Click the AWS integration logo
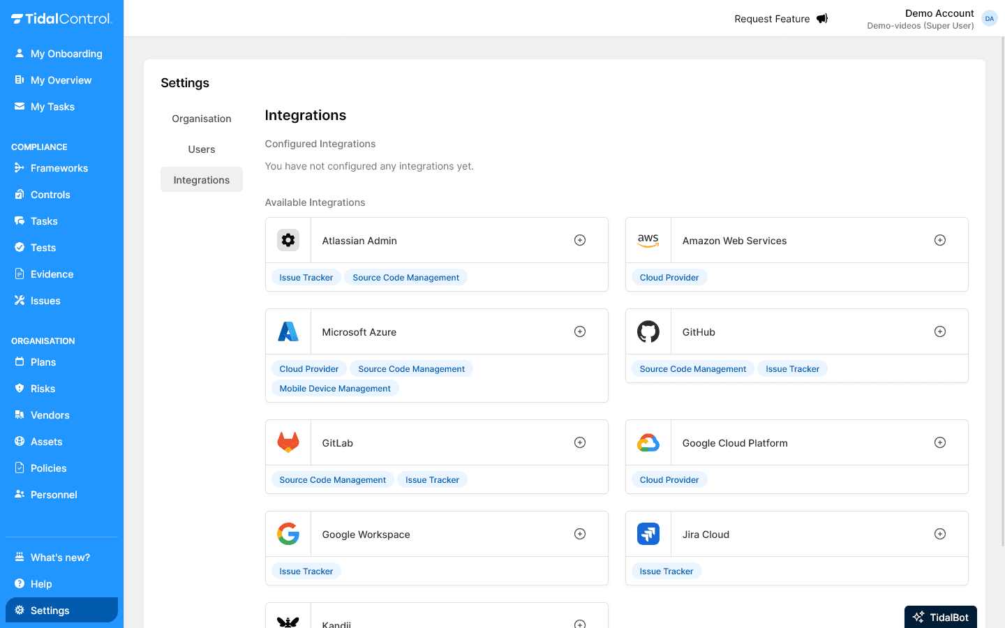 pyautogui.click(x=648, y=239)
